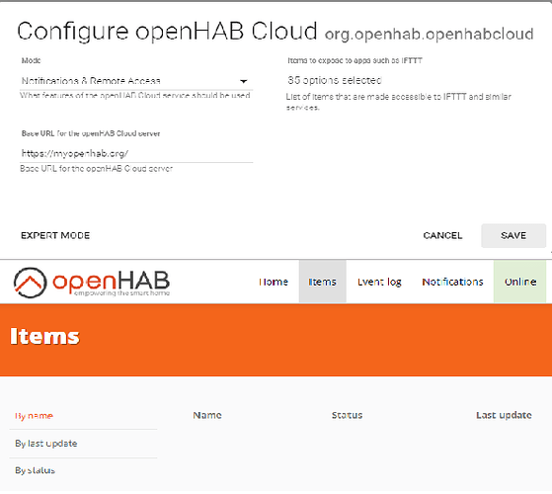Switch to EXPERT MODE
Screen dimensions: 552x494
(55, 235)
